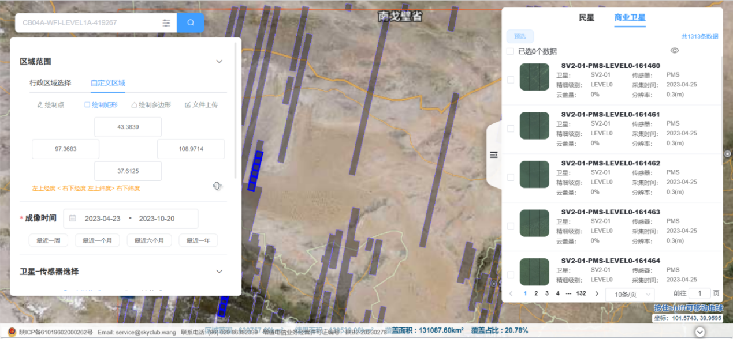Open the 10条/页 page size dropdown
Screen dimensions: 733x339
pyautogui.click(x=629, y=294)
